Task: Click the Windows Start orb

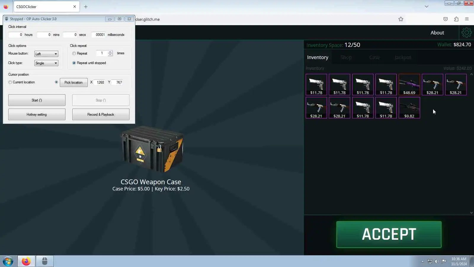Action: point(8,261)
